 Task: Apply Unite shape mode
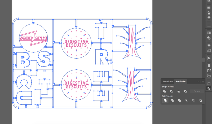[x=165, y=91]
